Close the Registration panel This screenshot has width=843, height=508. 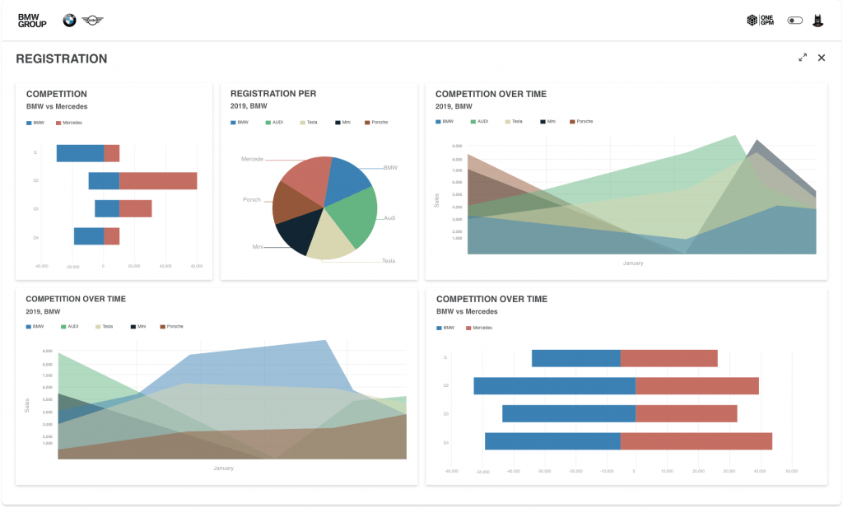(x=822, y=58)
